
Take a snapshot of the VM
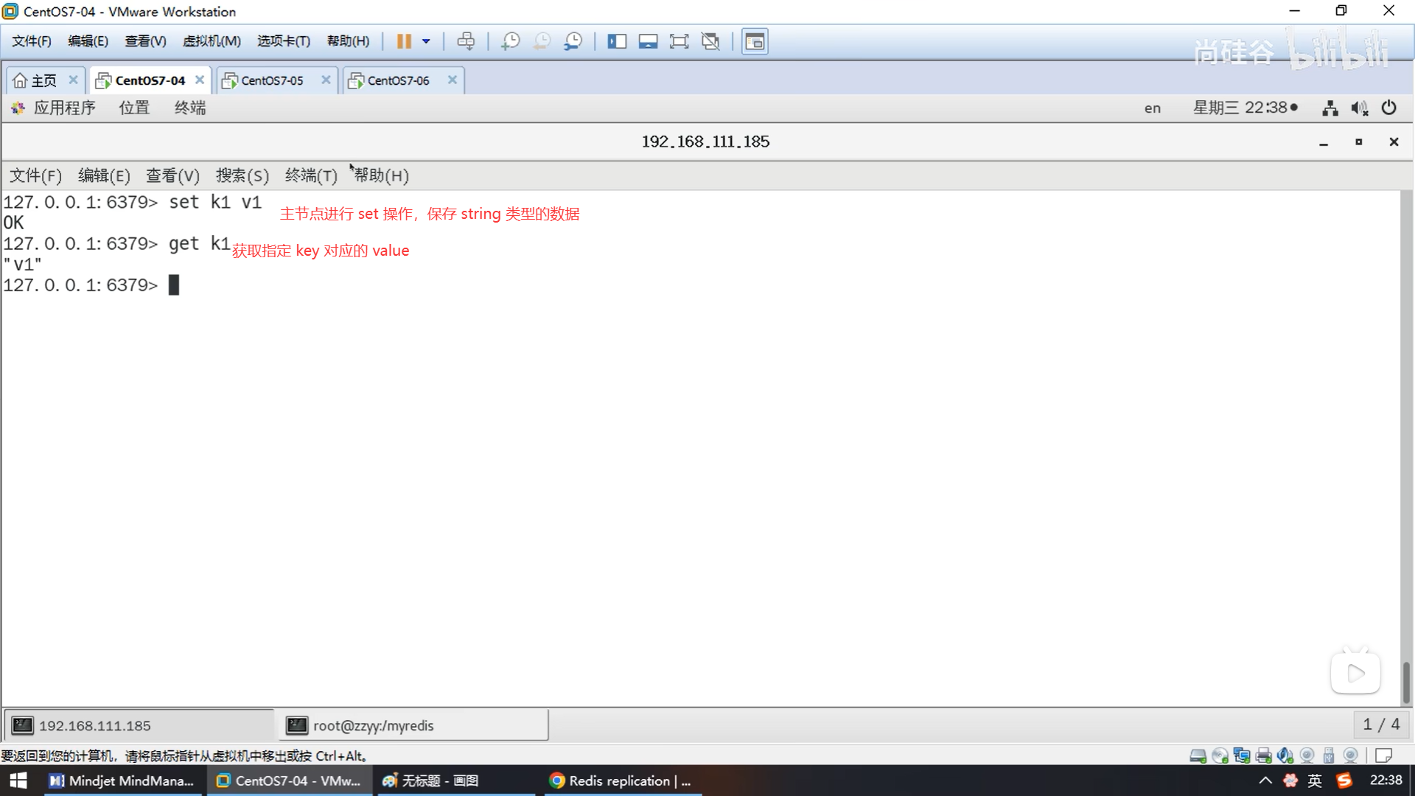[x=510, y=41]
